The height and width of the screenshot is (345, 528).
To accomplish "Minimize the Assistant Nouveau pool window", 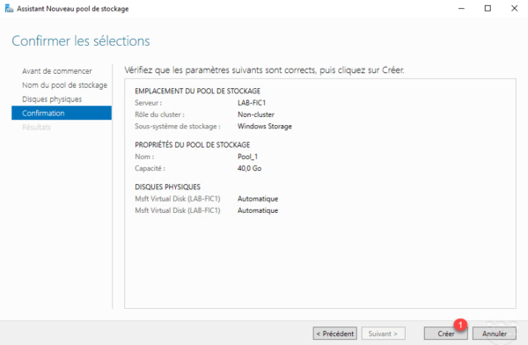I will click(461, 9).
